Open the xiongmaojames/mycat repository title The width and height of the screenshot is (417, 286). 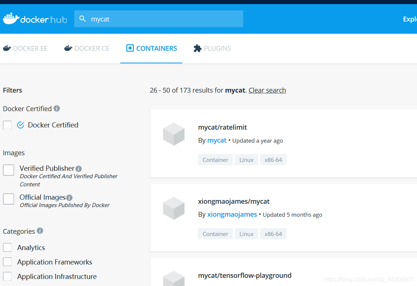click(x=234, y=202)
